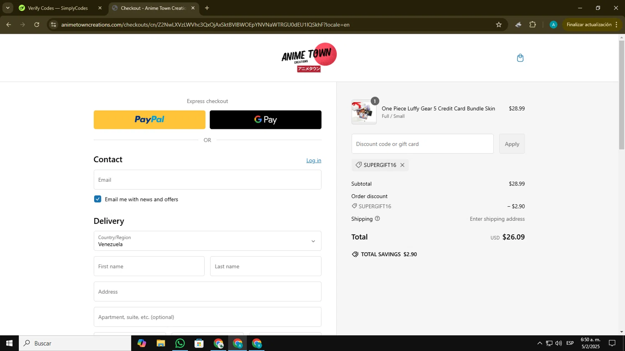
Task: Expand the Country/Region Venezuela dropdown
Action: 207,241
